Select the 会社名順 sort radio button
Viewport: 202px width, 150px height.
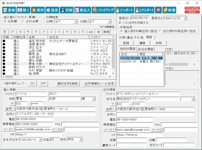[28, 22]
